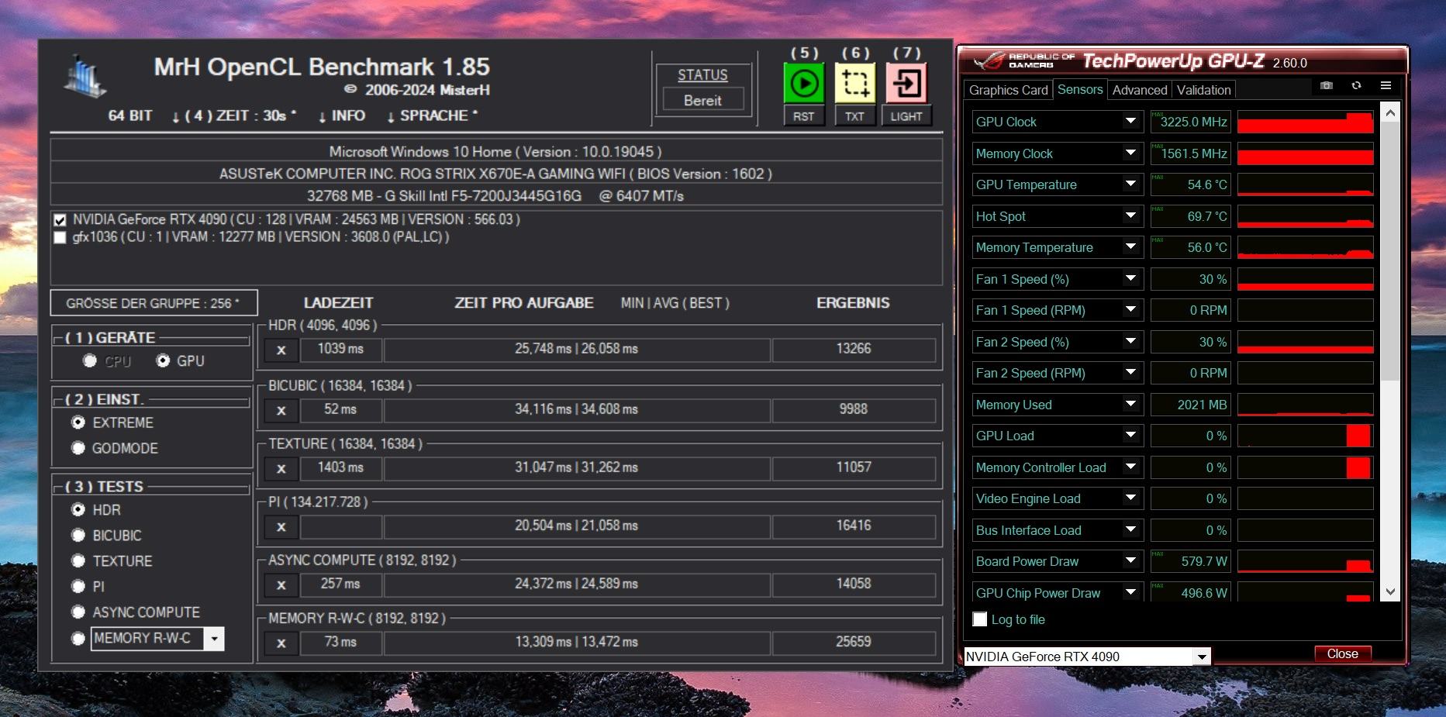Screen dimensions: 1446x717
Task: Select ASYNC COMPUTE test radio button
Action: pos(78,612)
